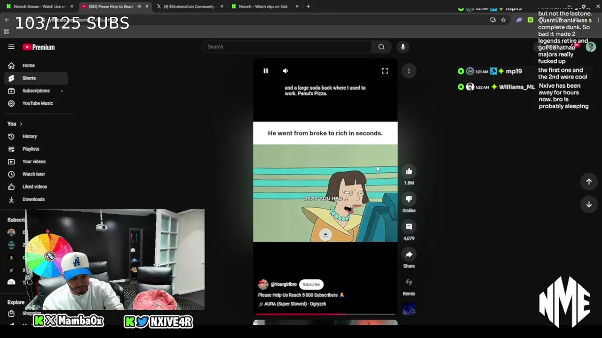Open Watch later list
602x338 pixels.
pyautogui.click(x=36, y=174)
